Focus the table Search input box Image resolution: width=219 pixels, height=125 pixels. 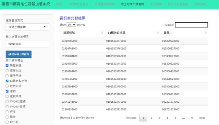(191, 25)
